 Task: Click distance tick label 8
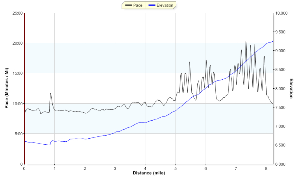pyautogui.click(x=266, y=168)
